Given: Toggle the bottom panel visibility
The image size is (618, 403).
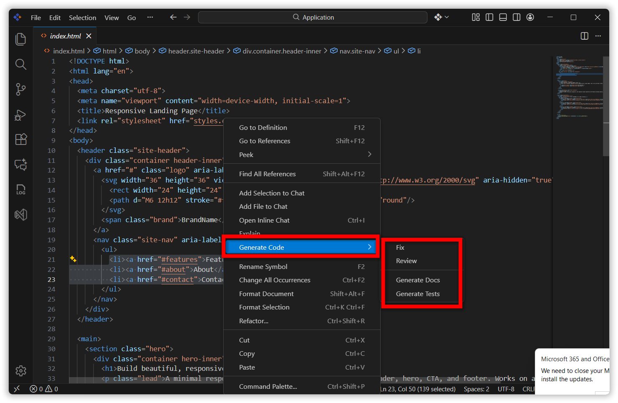Looking at the screenshot, I should pyautogui.click(x=503, y=17).
